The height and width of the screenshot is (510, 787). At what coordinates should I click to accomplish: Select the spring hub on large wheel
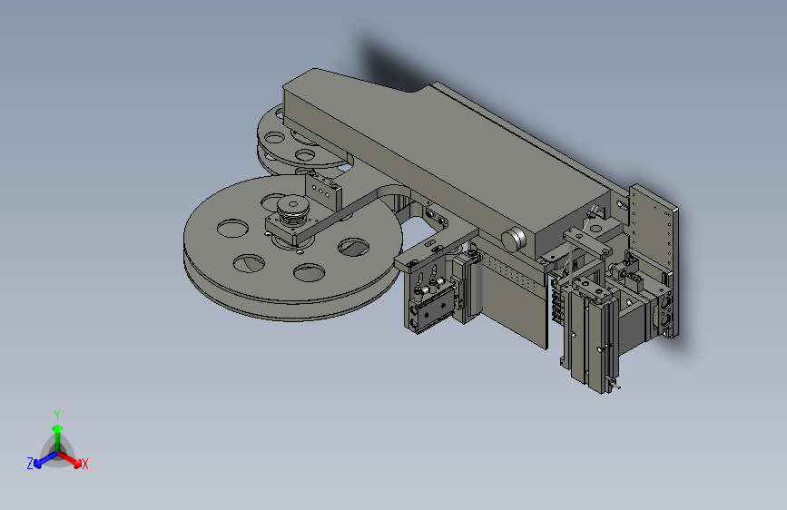pyautogui.click(x=293, y=209)
